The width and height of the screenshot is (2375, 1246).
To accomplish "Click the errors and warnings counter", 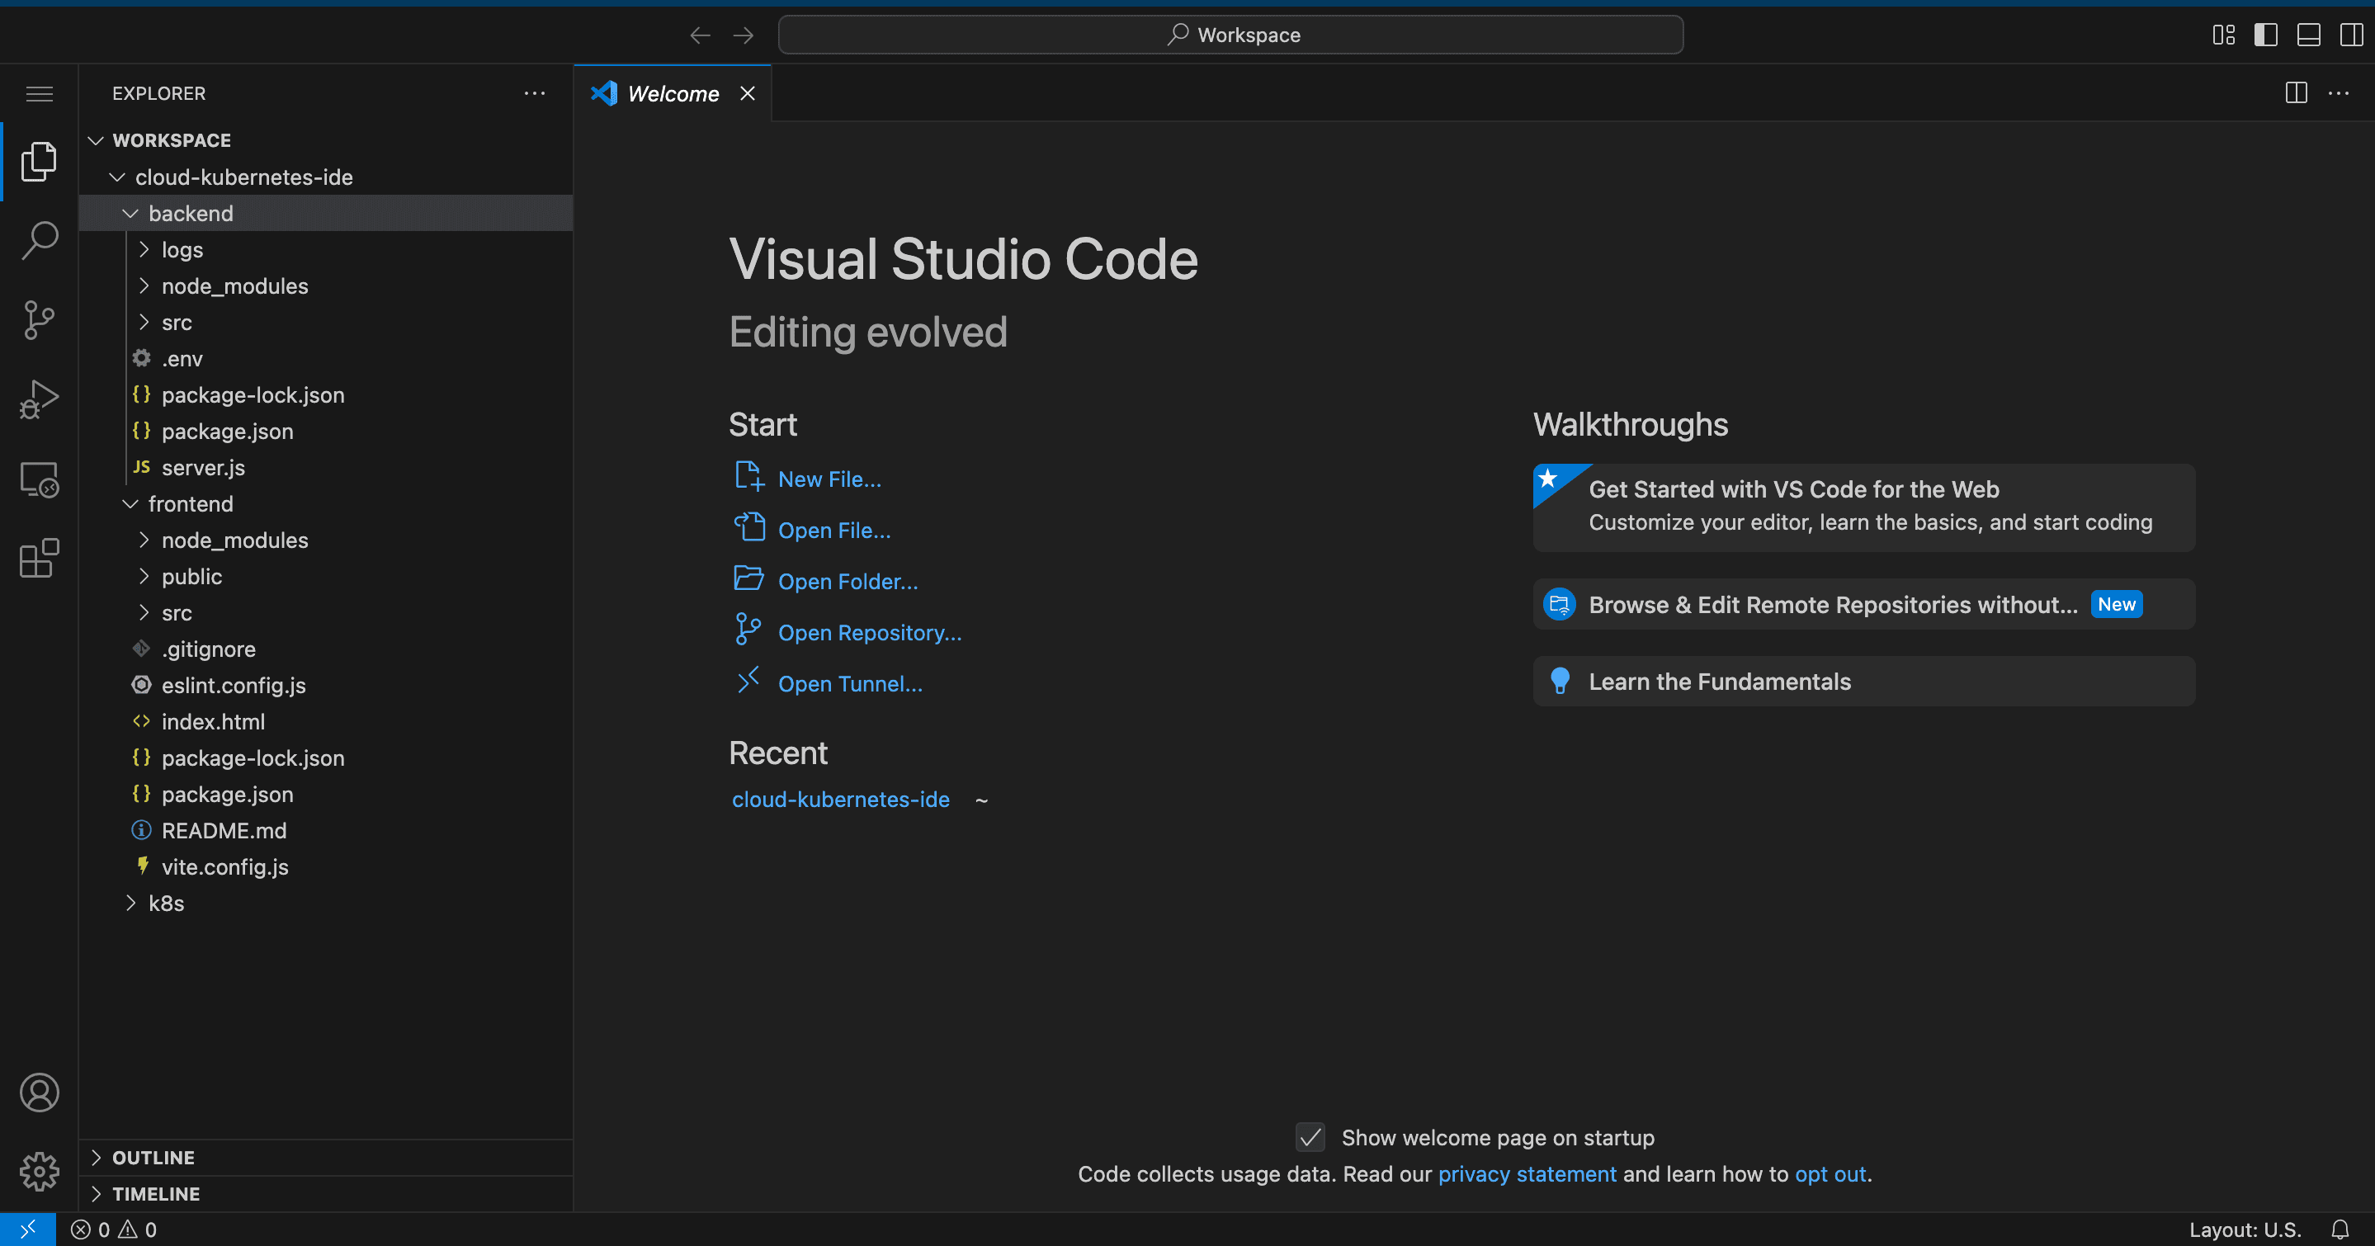I will [x=115, y=1229].
